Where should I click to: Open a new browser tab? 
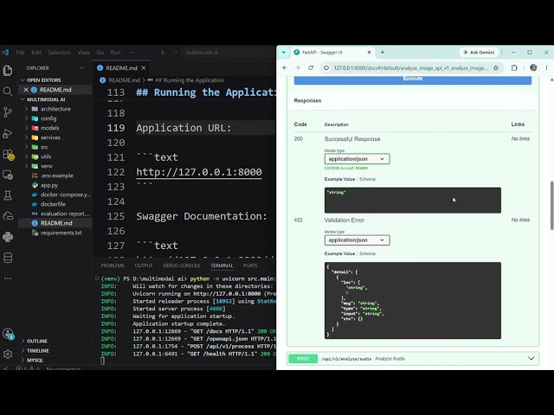[x=383, y=52]
